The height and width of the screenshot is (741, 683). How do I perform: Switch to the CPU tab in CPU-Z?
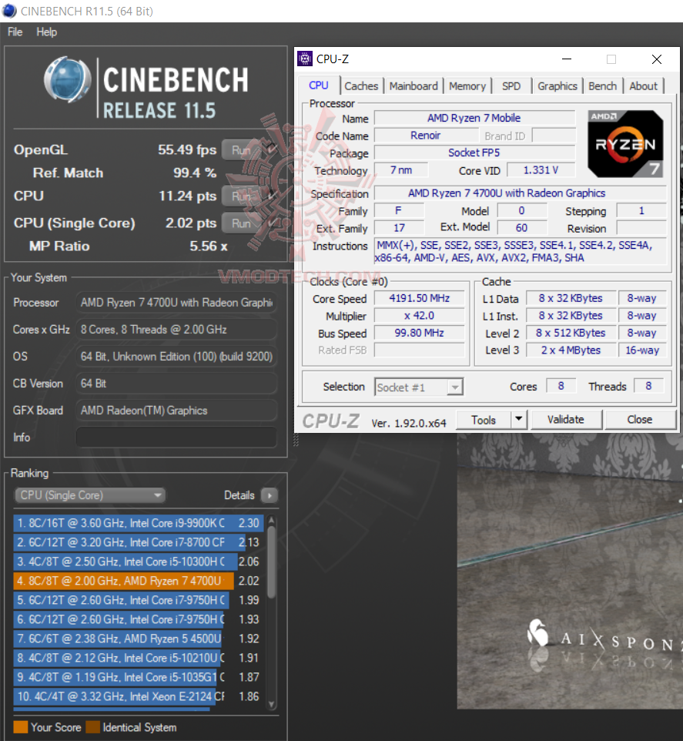pos(318,85)
